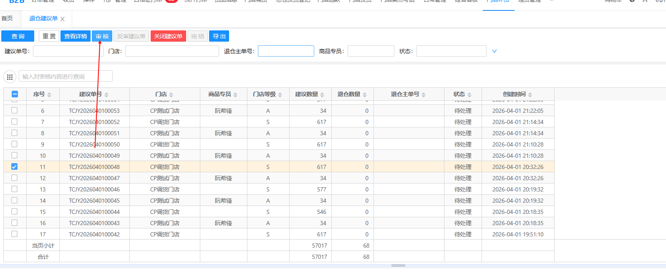
Task: Sort by 序号 column arrows
Action: click(x=49, y=95)
